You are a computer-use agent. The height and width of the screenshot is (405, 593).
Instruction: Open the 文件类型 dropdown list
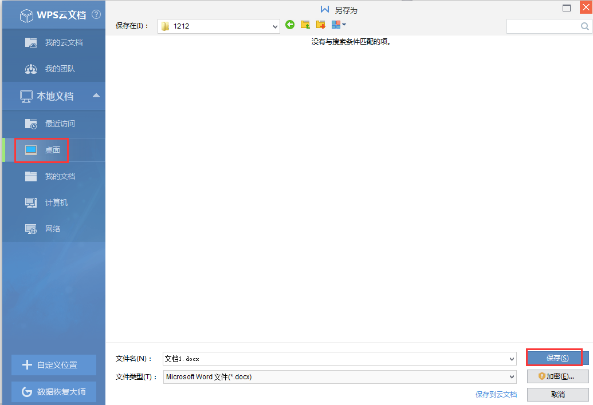pos(512,377)
